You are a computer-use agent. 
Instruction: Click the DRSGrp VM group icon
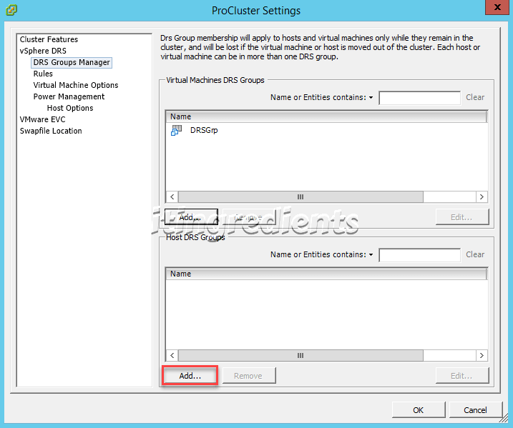[176, 130]
